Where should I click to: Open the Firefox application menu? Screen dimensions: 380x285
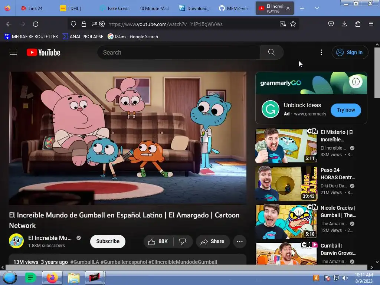[371, 24]
